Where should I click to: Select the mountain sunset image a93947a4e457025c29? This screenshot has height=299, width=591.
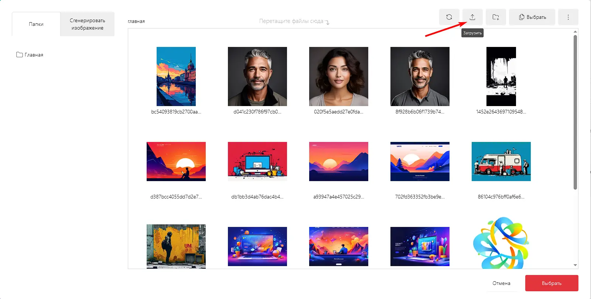(x=339, y=162)
